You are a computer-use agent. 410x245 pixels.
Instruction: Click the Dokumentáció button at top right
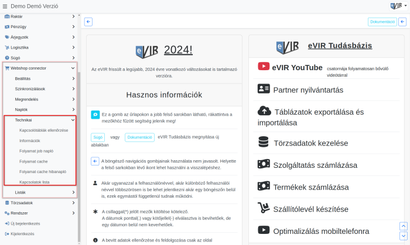[382, 22]
